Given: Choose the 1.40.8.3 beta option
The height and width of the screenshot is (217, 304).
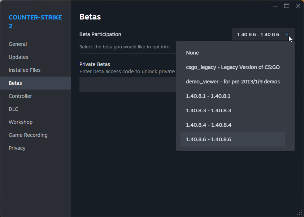Looking at the screenshot, I should [208, 110].
